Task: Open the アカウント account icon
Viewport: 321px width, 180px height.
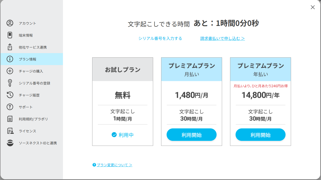Action: point(10,23)
